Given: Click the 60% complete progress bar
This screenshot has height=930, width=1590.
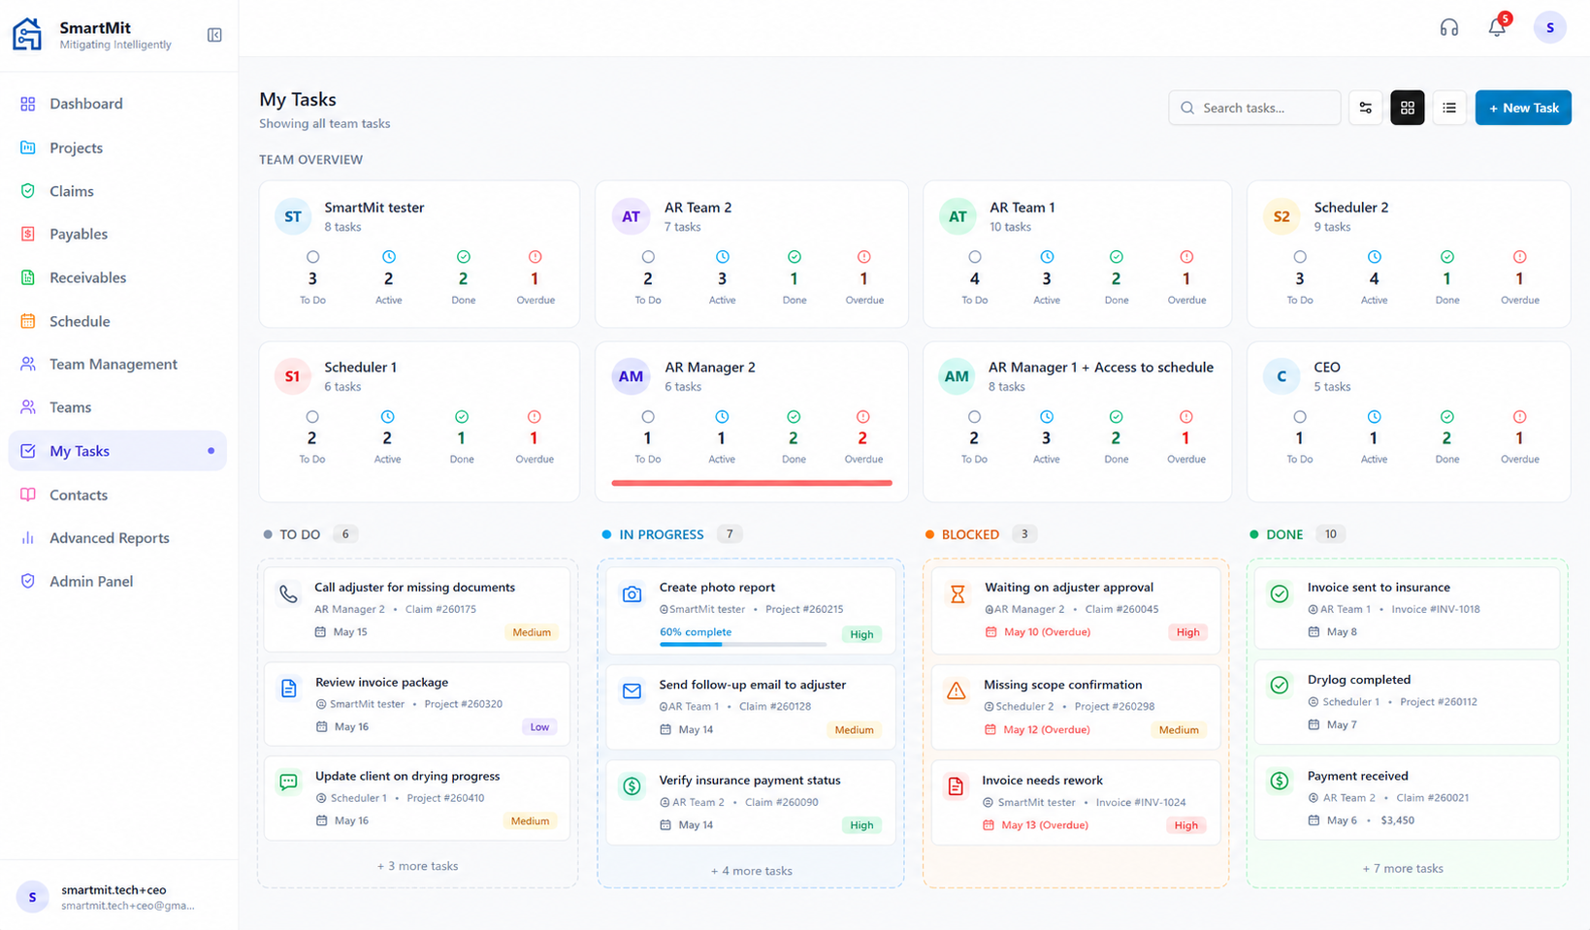Looking at the screenshot, I should (743, 644).
